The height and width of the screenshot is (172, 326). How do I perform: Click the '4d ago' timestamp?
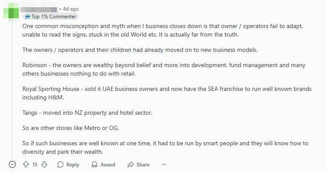[x=71, y=9]
